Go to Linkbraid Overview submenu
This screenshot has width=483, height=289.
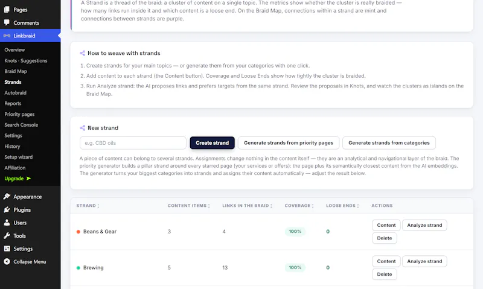(x=14, y=50)
